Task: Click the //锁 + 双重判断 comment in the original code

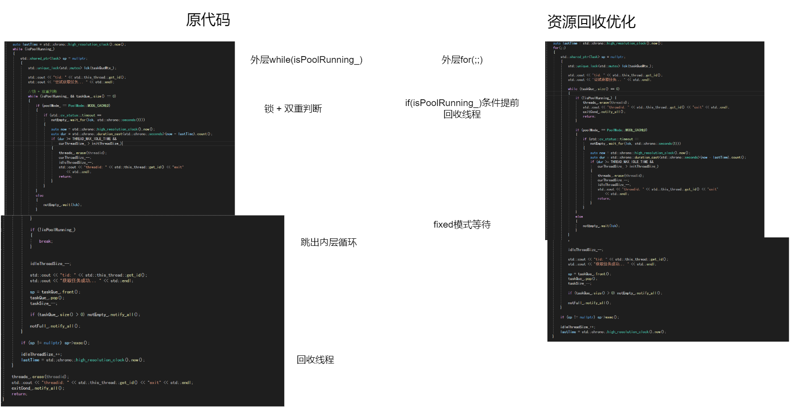Action: 42,91
